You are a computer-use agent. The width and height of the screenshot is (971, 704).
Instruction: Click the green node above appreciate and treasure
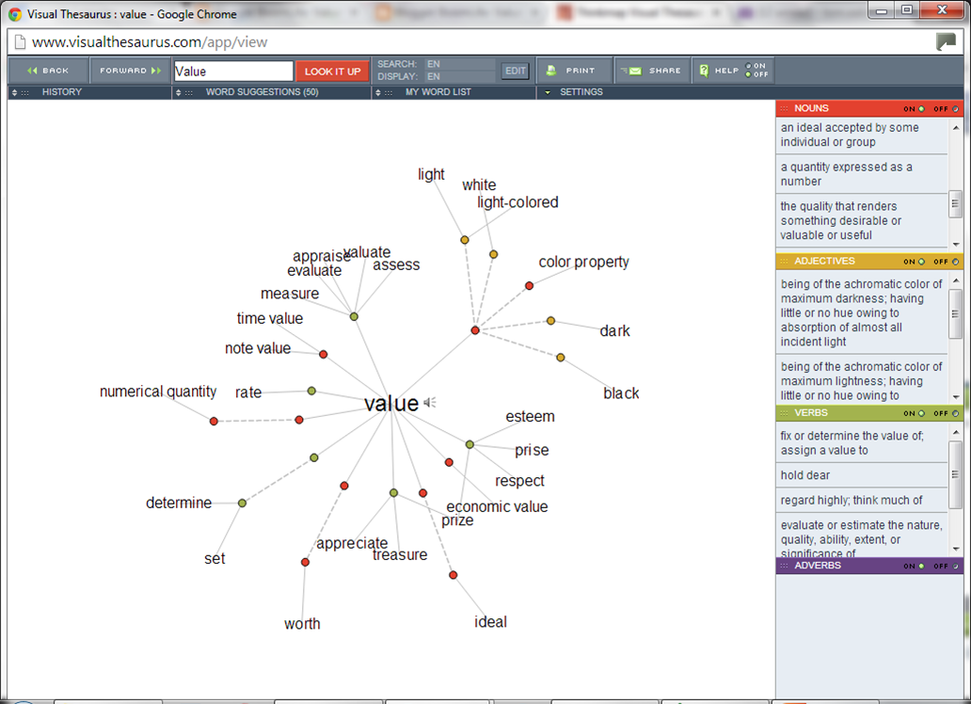[x=393, y=492]
